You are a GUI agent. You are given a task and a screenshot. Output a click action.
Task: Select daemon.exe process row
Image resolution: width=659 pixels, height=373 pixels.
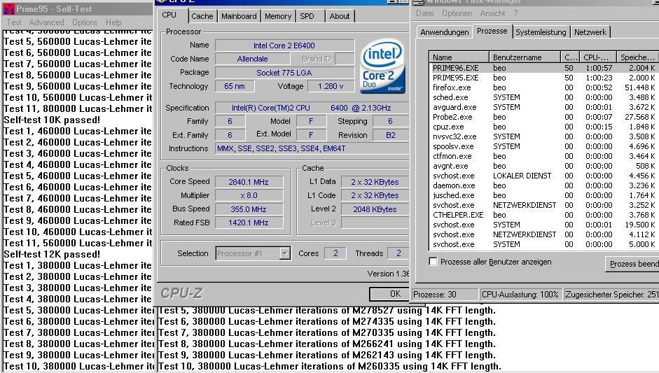544,185
